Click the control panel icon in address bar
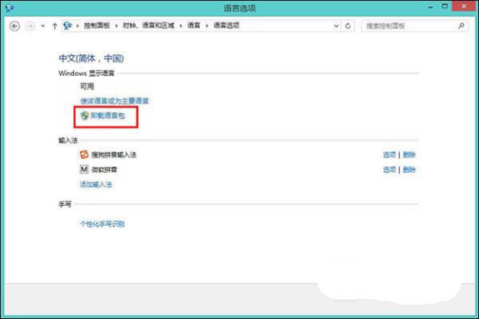This screenshot has width=479, height=319. (67, 26)
